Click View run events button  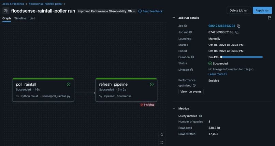[x=191, y=91]
